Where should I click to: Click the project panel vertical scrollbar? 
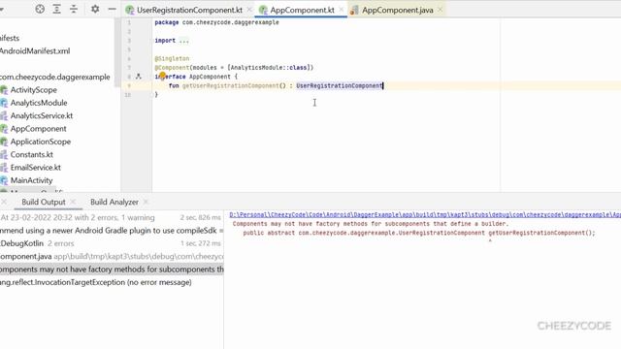coord(117,52)
